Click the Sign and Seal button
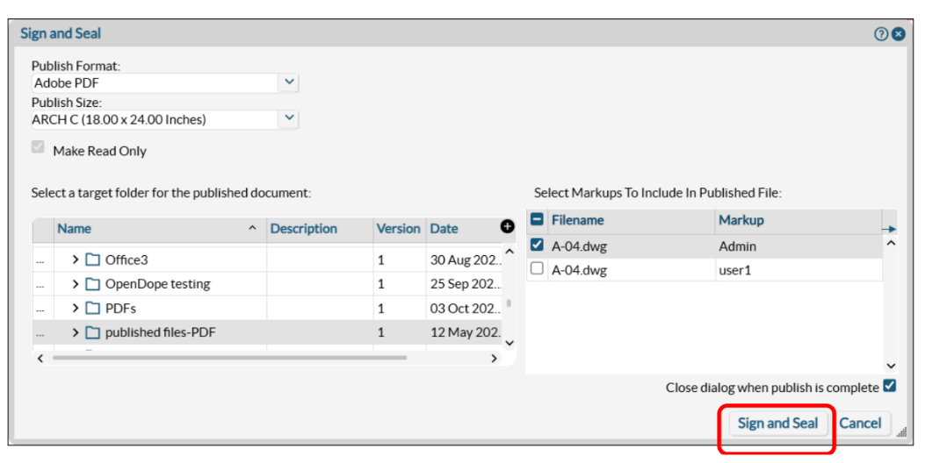925x463 pixels. tap(777, 424)
